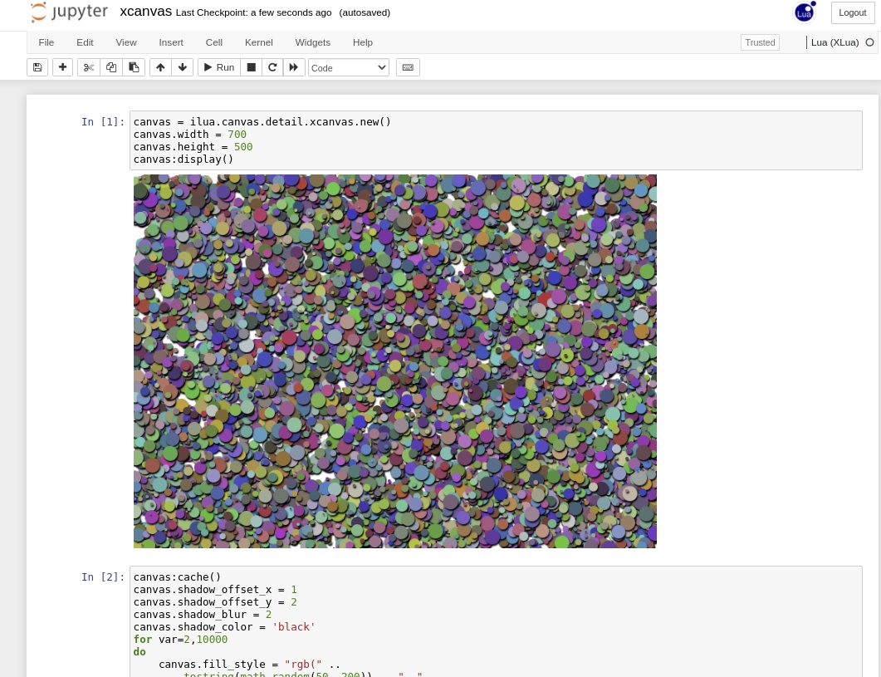Interrupt the kernel with stop icon
881x677 pixels.
(251, 67)
